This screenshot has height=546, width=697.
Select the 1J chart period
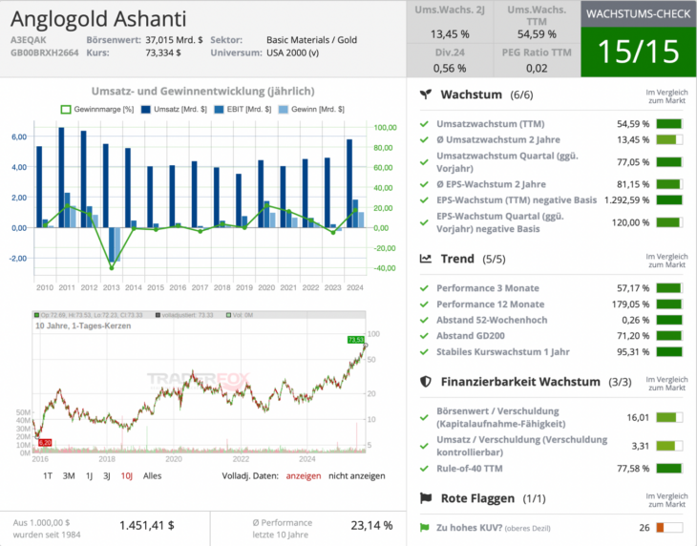[89, 475]
